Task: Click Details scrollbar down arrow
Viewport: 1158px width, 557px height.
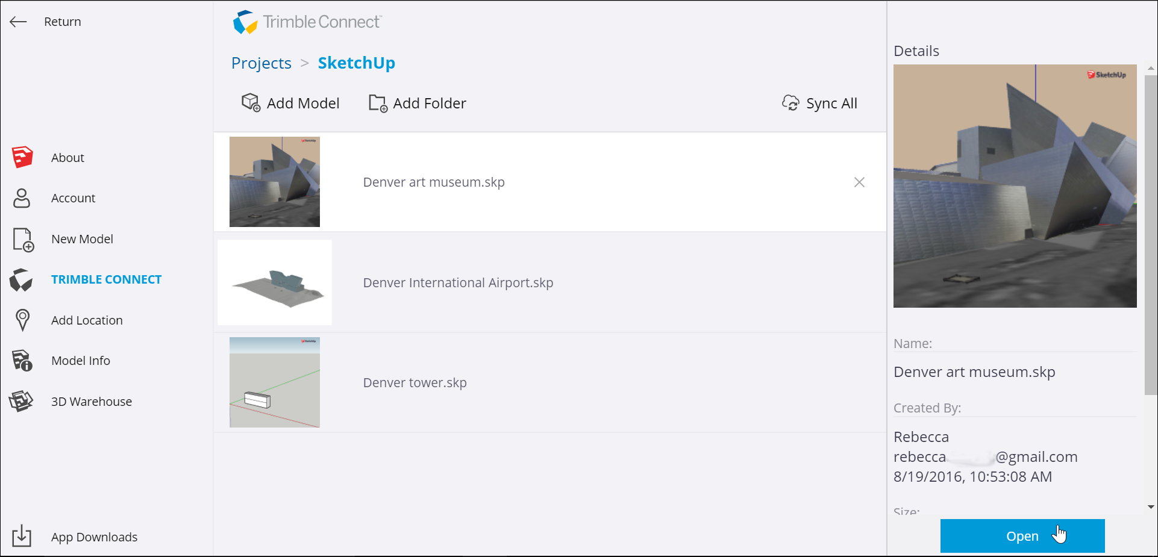Action: 1151,507
